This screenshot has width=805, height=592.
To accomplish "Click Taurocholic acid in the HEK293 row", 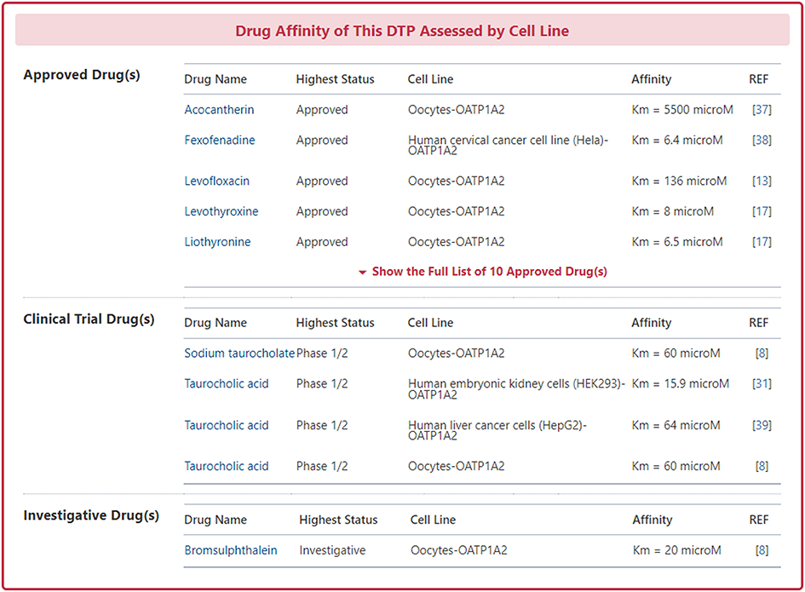I will (227, 384).
